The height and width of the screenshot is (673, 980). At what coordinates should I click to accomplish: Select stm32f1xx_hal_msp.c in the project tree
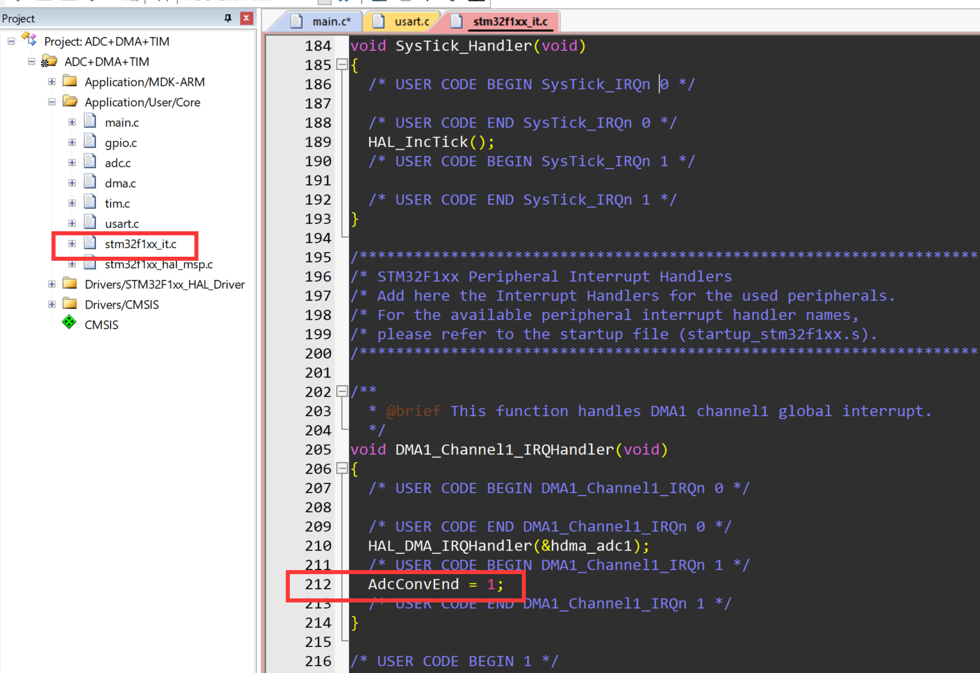pos(159,264)
